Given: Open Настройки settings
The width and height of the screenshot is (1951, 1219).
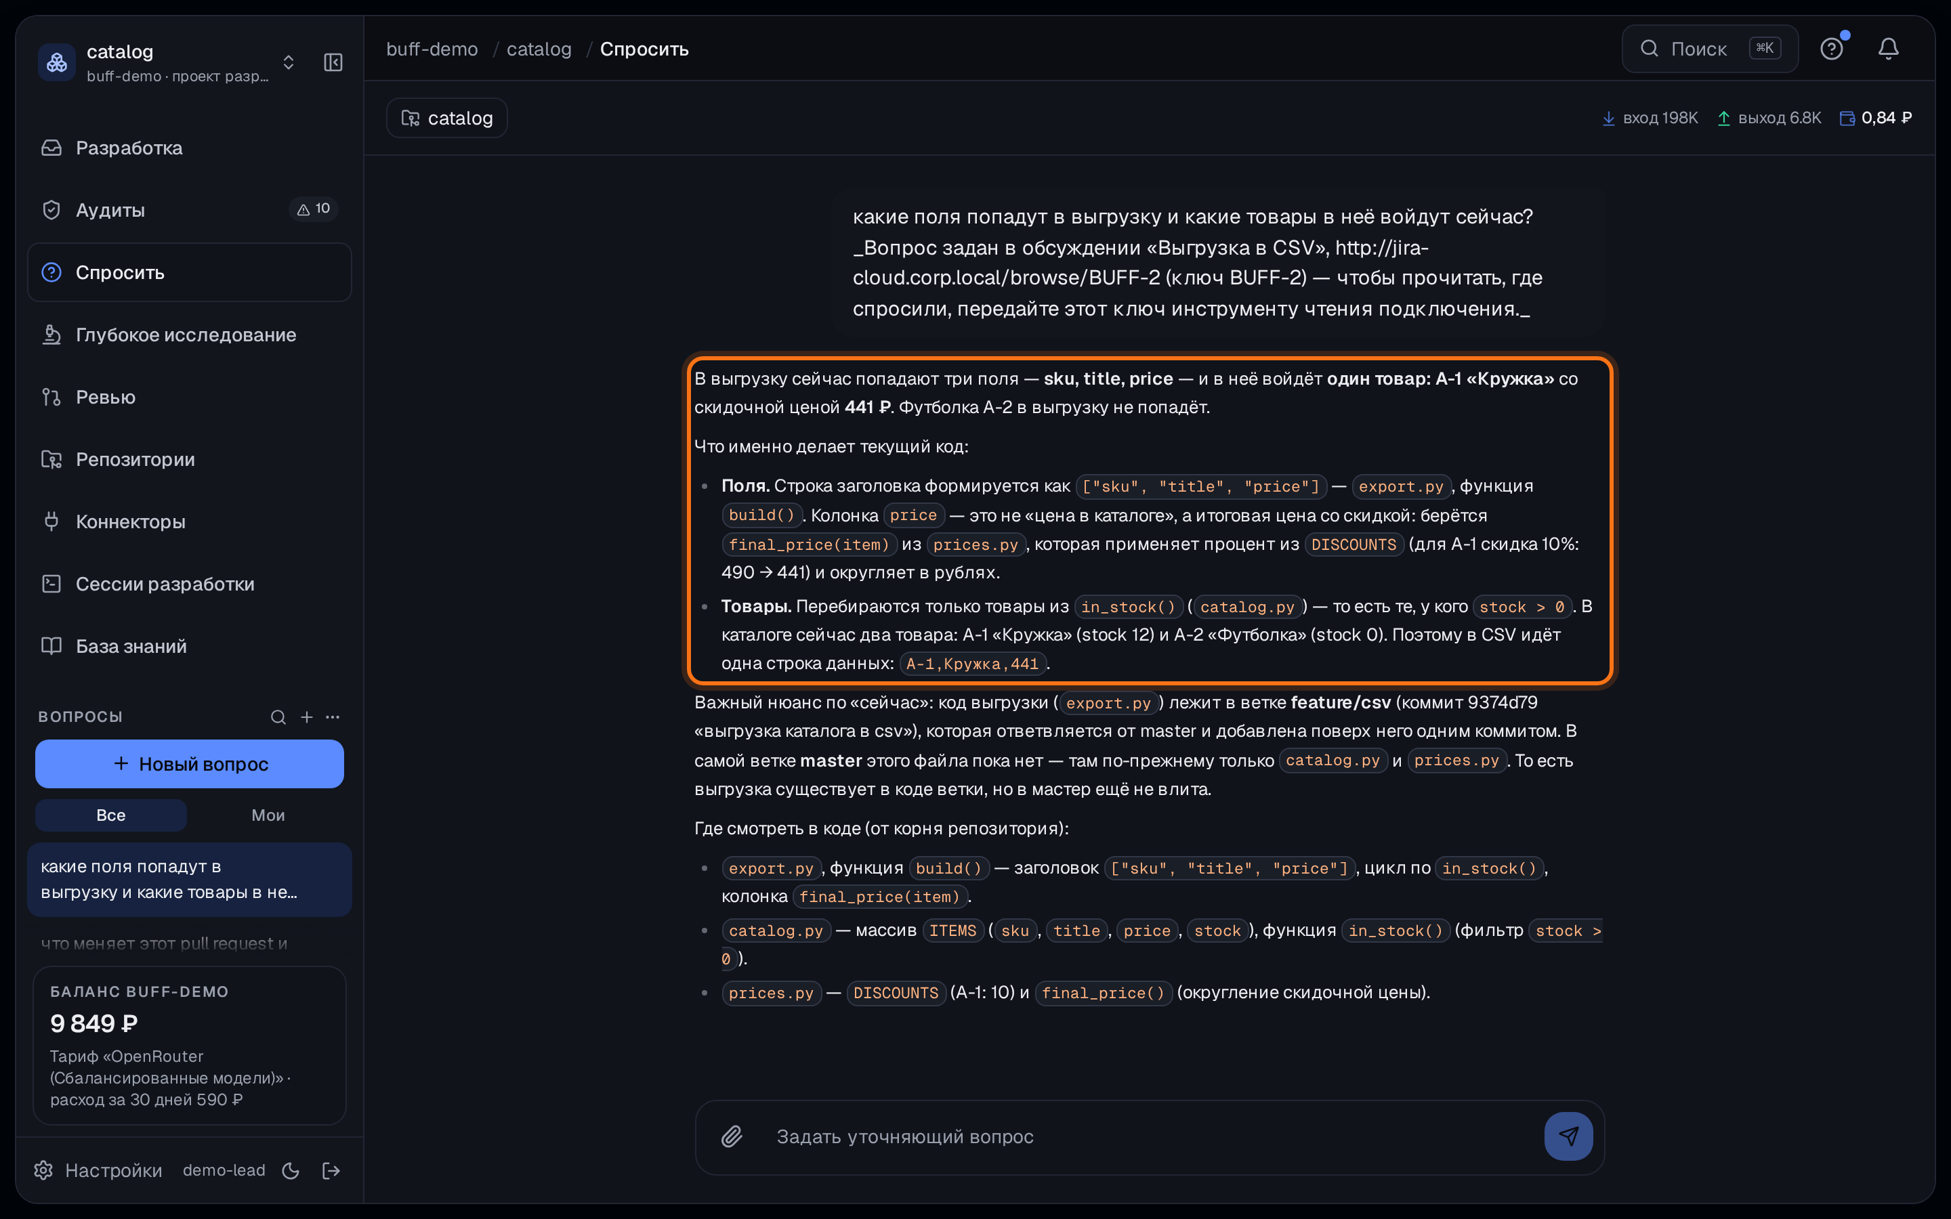Looking at the screenshot, I should coord(98,1170).
